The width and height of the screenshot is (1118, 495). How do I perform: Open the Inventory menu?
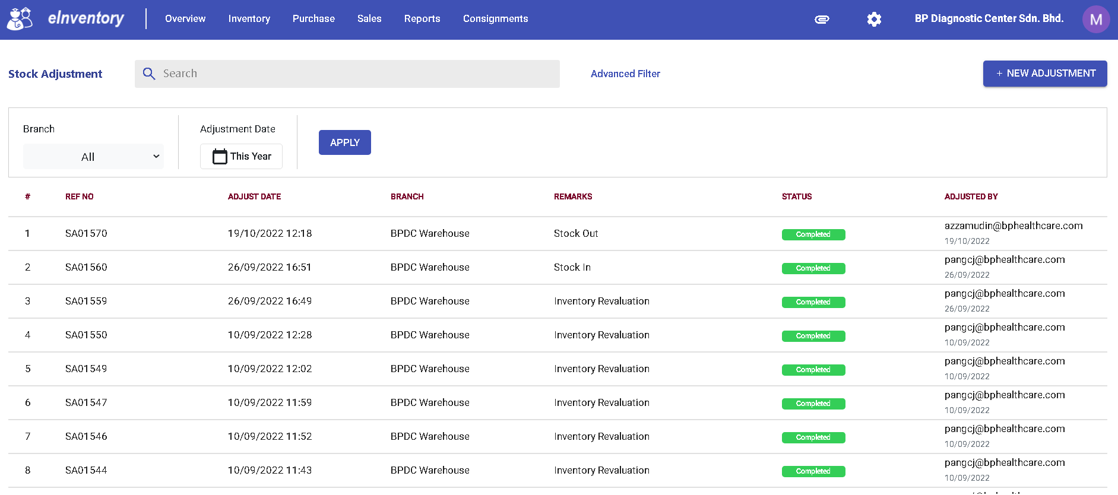pos(249,19)
